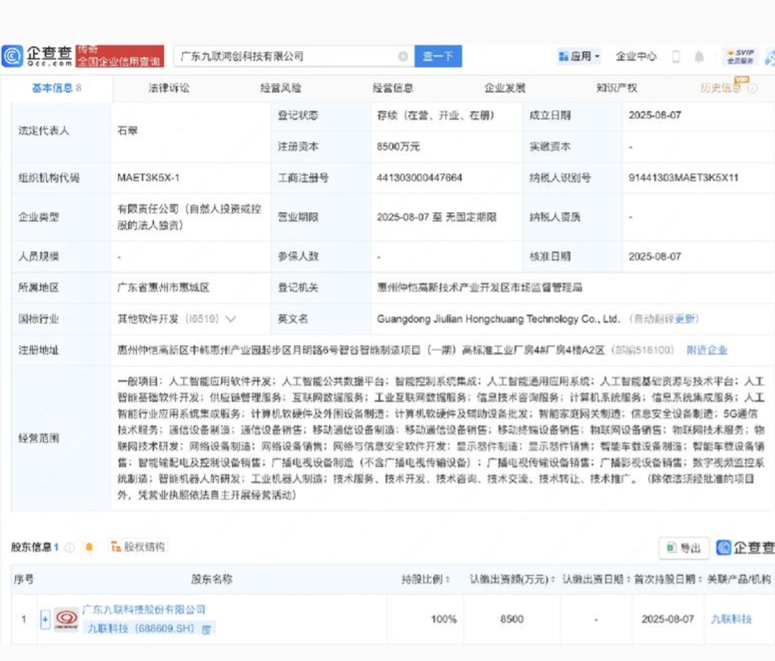Select the English name Guangdong Jiulian Hongchuang
Viewport: 775px width, 661px height.
pos(498,319)
